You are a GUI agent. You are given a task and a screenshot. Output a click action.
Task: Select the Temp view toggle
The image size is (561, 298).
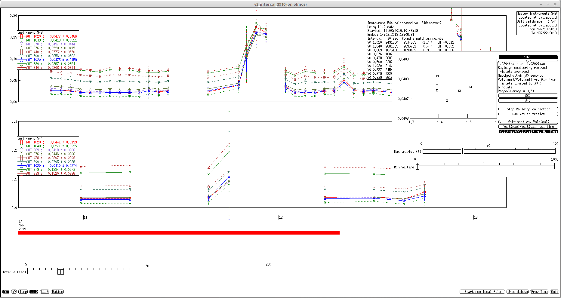(x=23, y=292)
